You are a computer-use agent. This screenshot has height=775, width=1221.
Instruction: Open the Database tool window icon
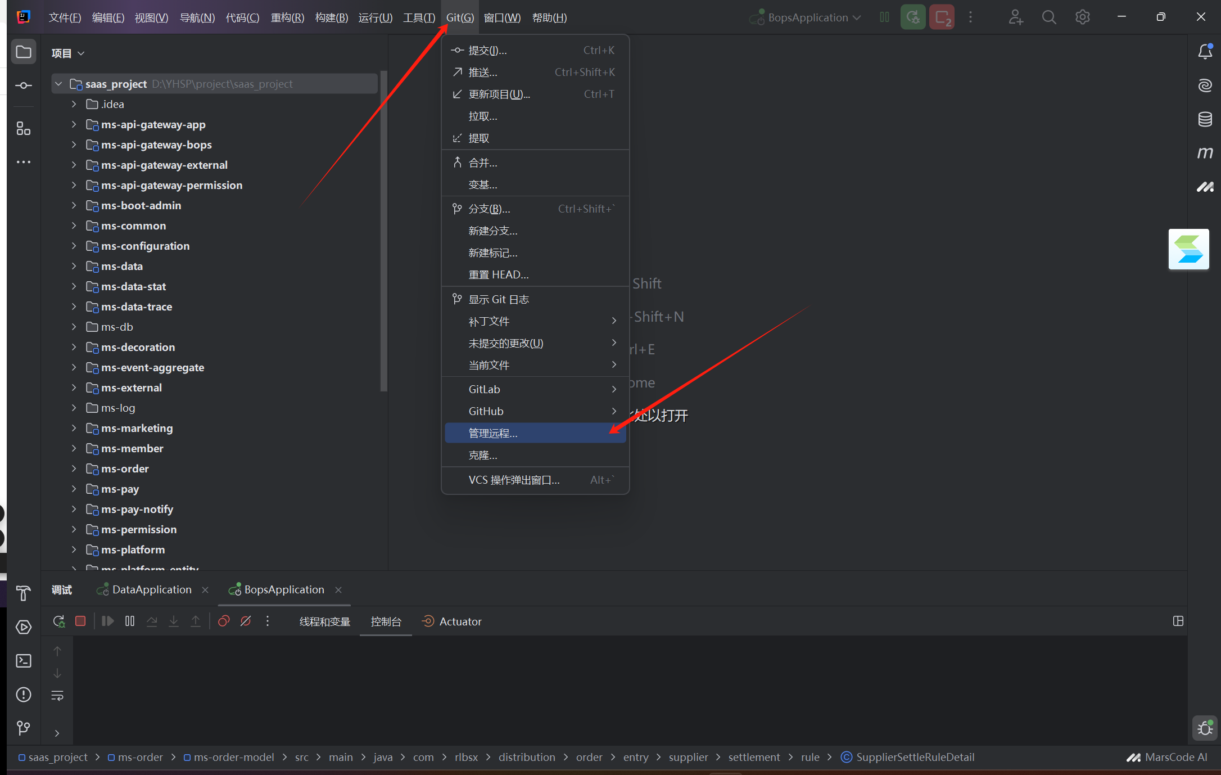(x=1205, y=119)
